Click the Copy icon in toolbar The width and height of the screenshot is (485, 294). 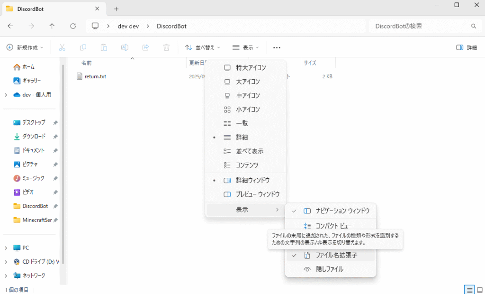pos(83,47)
